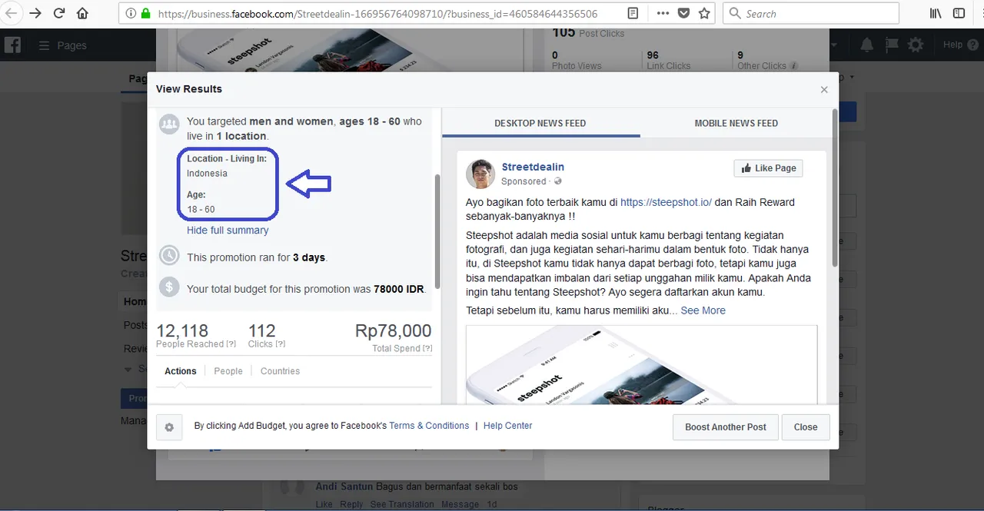Click See Translation under the comment
984x511 pixels.
[x=402, y=504]
